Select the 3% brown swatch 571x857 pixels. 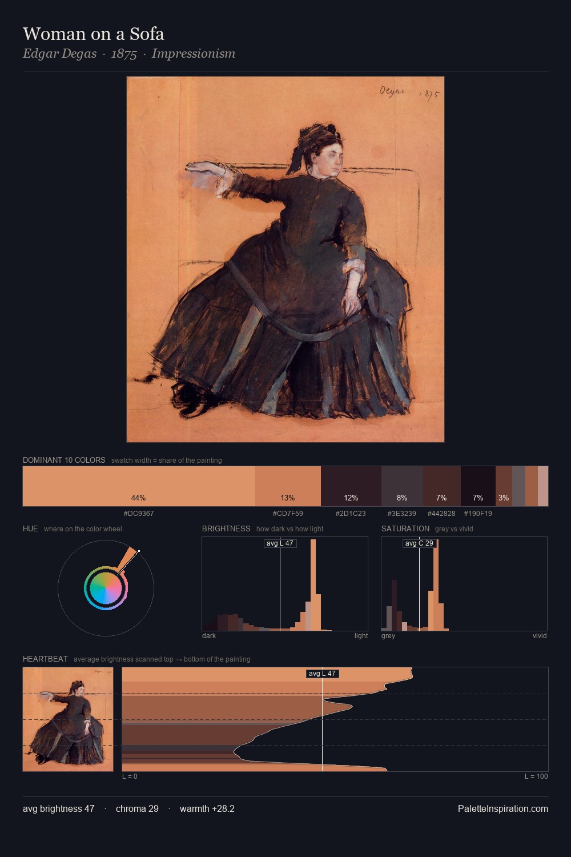click(504, 486)
